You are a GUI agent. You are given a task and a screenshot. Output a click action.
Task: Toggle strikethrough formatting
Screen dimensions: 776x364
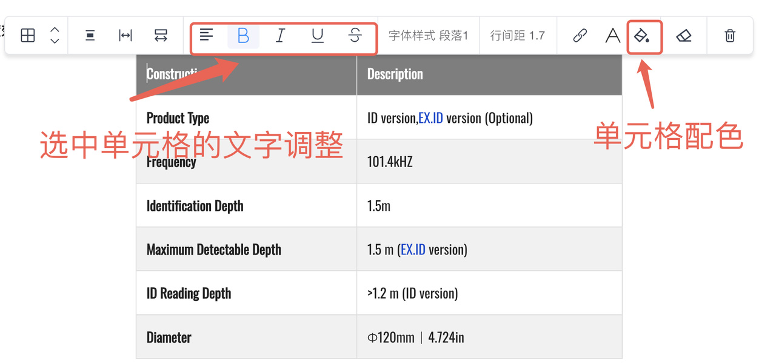point(355,36)
